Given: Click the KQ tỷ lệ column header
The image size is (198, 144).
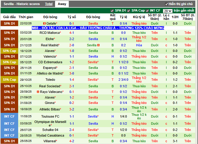Looking at the screenshot, I should [x=139, y=17].
